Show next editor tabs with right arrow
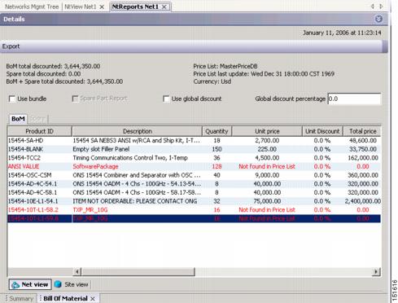Viewport: 398px width, 303px height. [x=381, y=7]
